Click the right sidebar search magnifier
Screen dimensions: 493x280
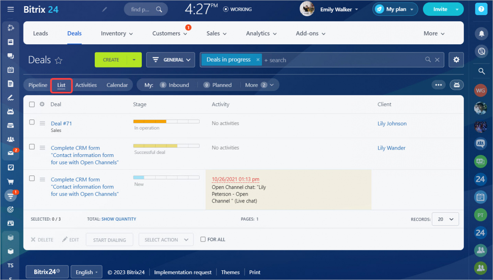coord(481,71)
